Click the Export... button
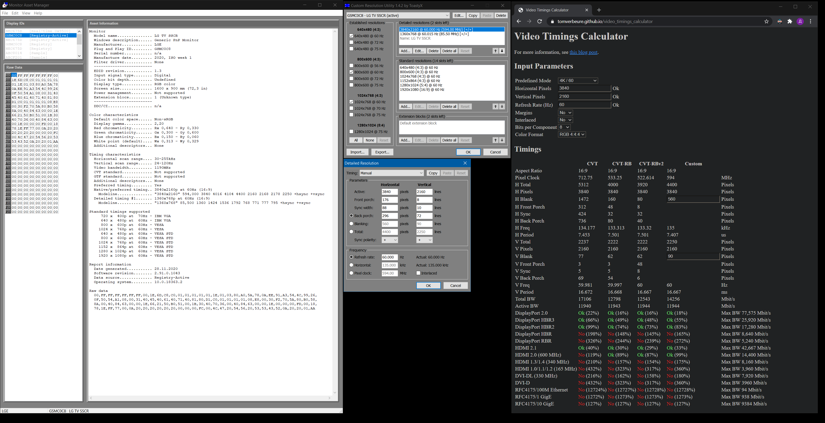This screenshot has width=825, height=423. 382,152
